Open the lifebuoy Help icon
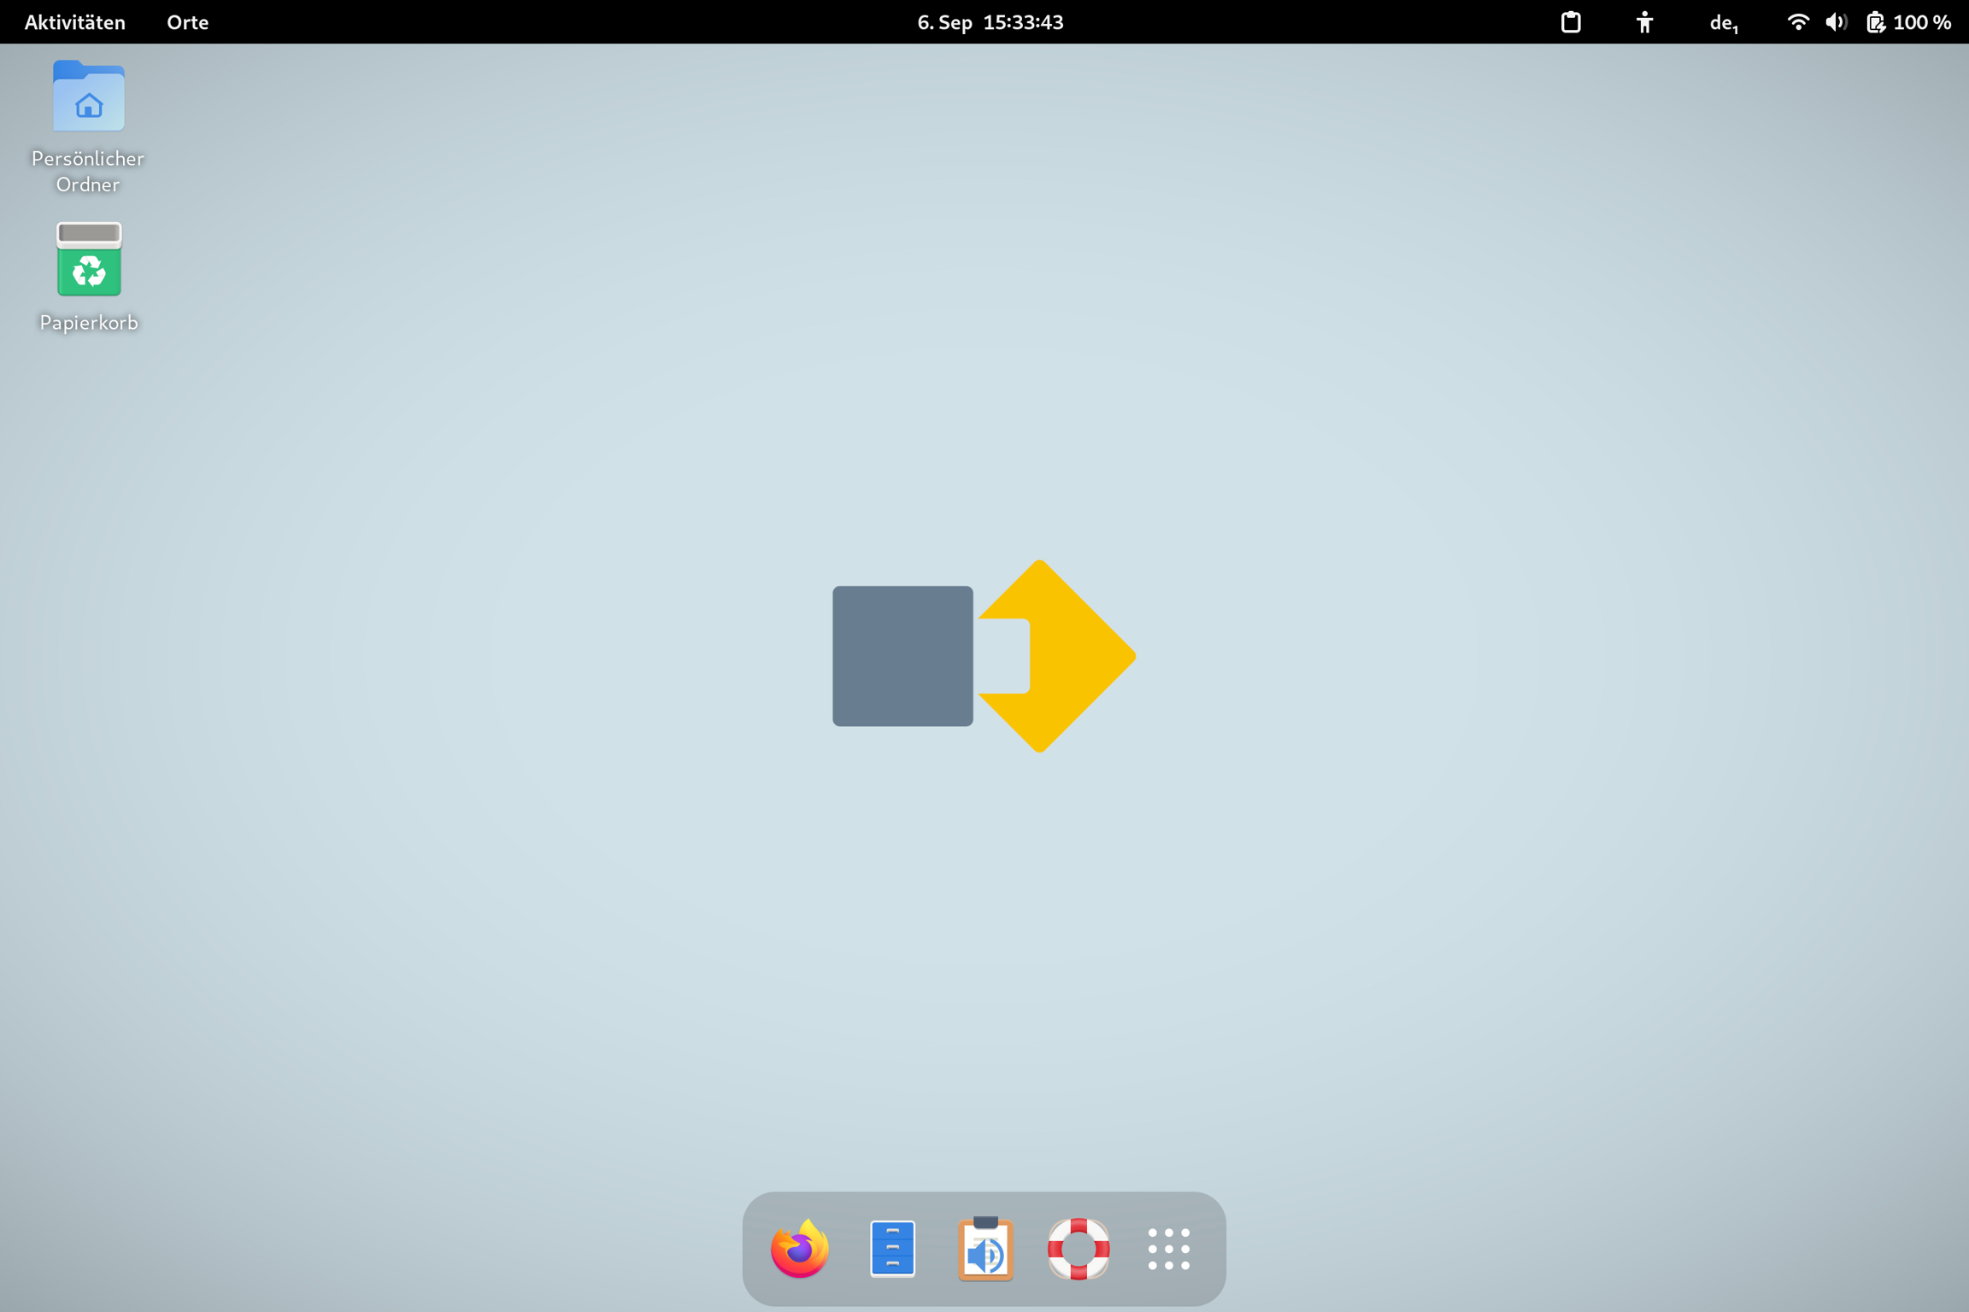Viewport: 1969px width, 1312px height. tap(1078, 1249)
